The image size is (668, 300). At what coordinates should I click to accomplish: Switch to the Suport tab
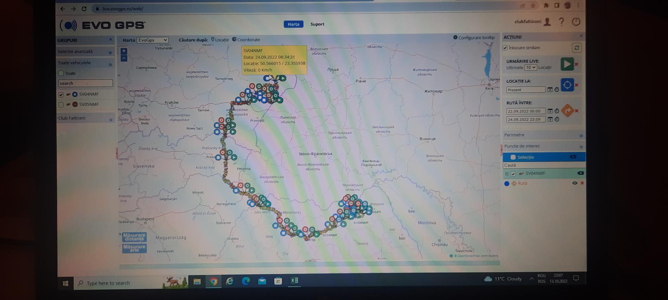tap(317, 24)
